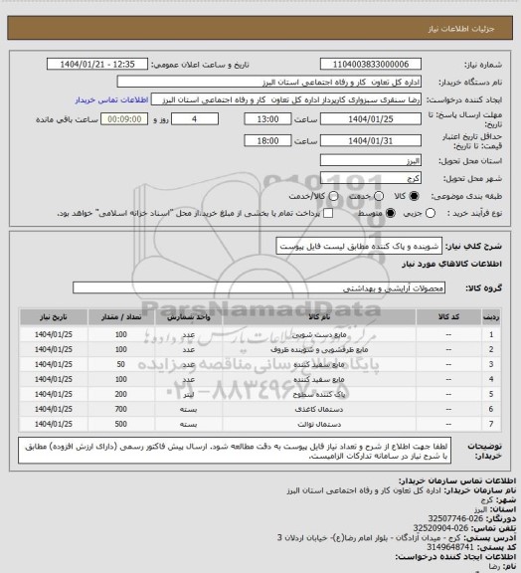Viewport: 521px width, 573px height.
Task: Click the need number field 1104003833000006
Action: pyautogui.click(x=371, y=65)
